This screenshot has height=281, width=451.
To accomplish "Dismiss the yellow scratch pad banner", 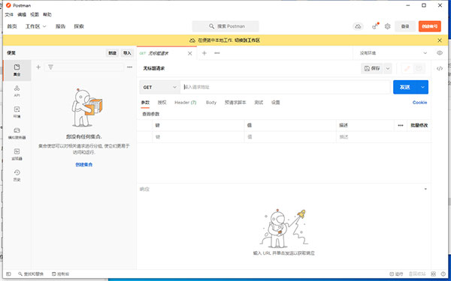I will tap(440, 40).
